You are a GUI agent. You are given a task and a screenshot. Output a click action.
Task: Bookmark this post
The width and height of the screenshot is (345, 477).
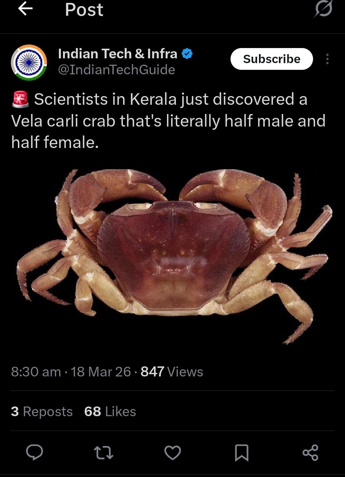point(242,453)
